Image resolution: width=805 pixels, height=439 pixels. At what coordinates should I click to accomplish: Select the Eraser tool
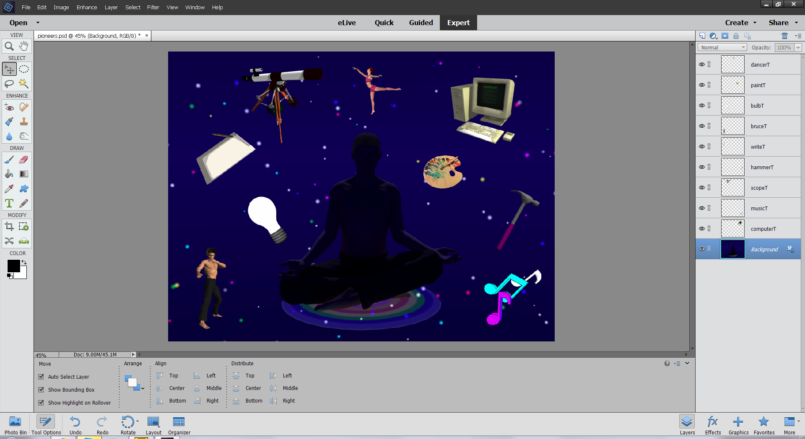point(24,160)
